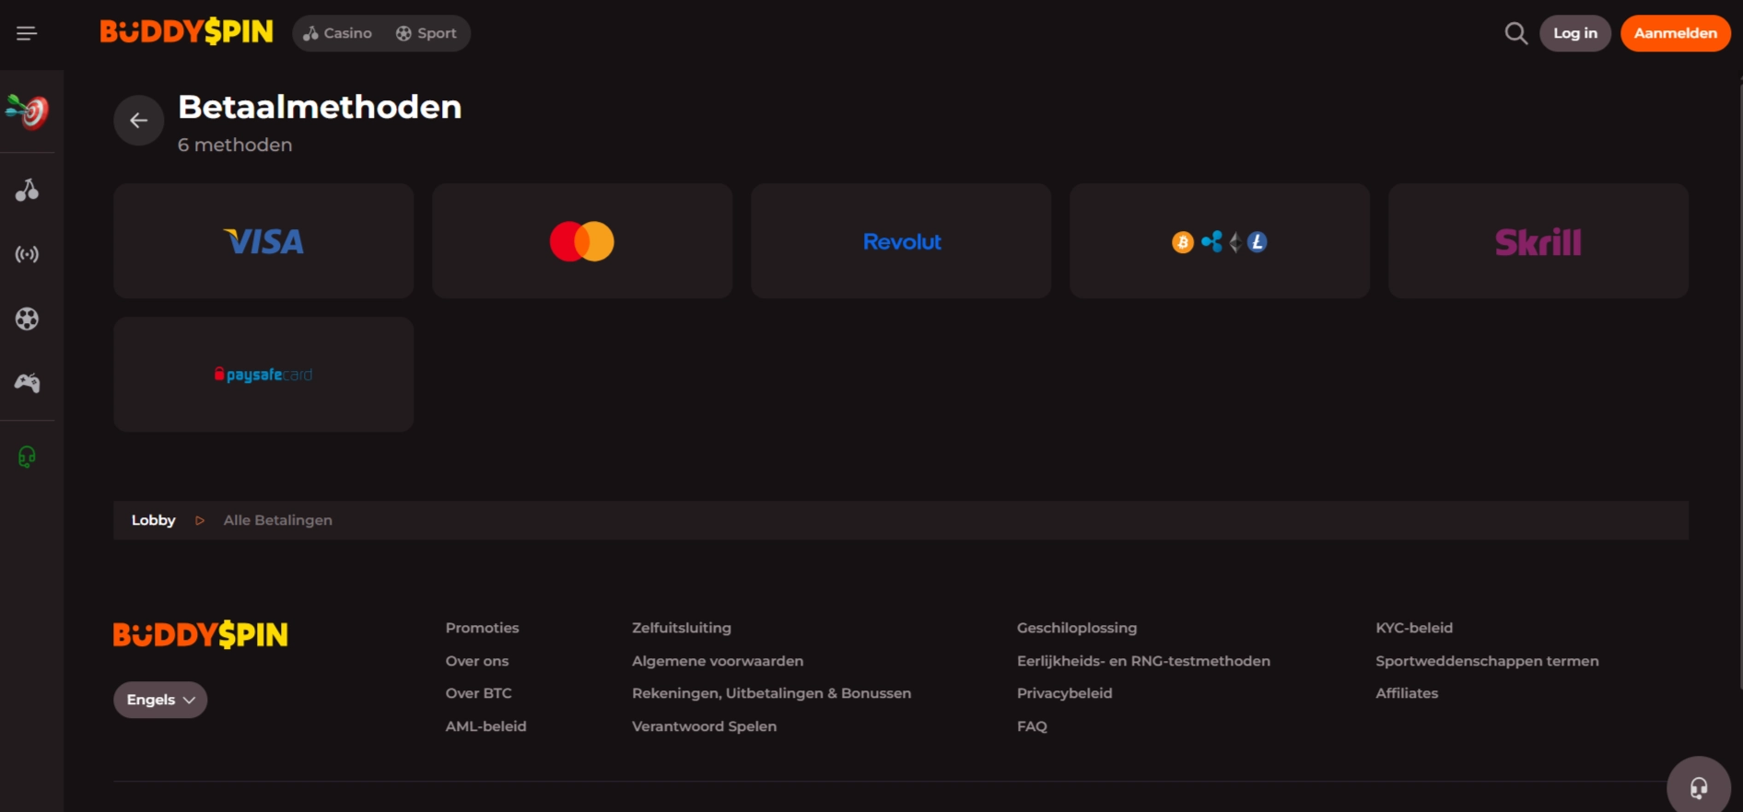Select the cryptocurrency payment method card
Viewport: 1743px width, 812px height.
click(x=1220, y=240)
